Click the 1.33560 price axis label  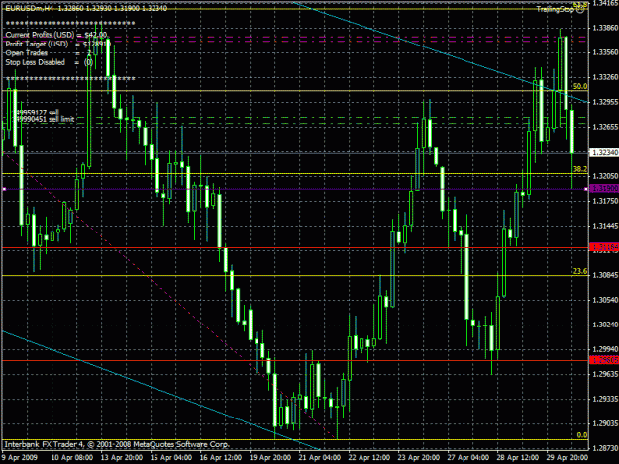click(x=605, y=52)
